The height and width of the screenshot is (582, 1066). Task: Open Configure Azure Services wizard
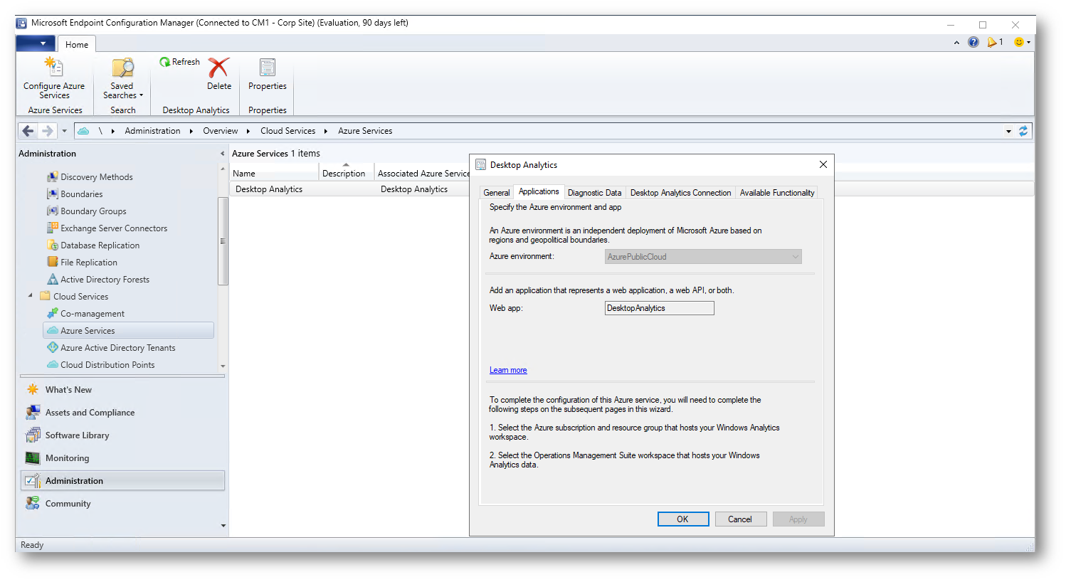coord(54,78)
